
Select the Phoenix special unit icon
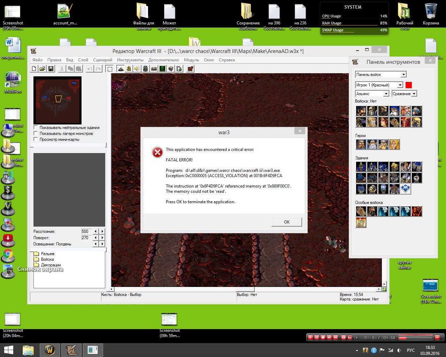(x=417, y=211)
